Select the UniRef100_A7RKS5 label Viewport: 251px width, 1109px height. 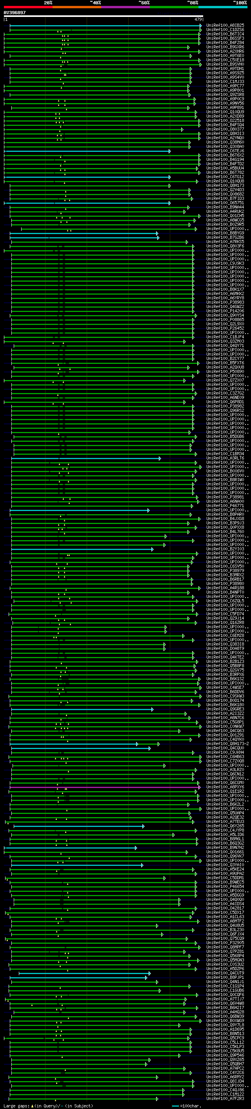click(x=225, y=242)
